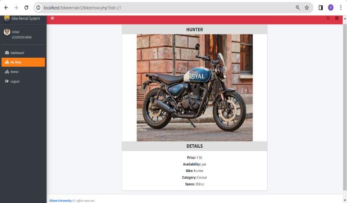Click Logout in the sidebar

[23, 81]
